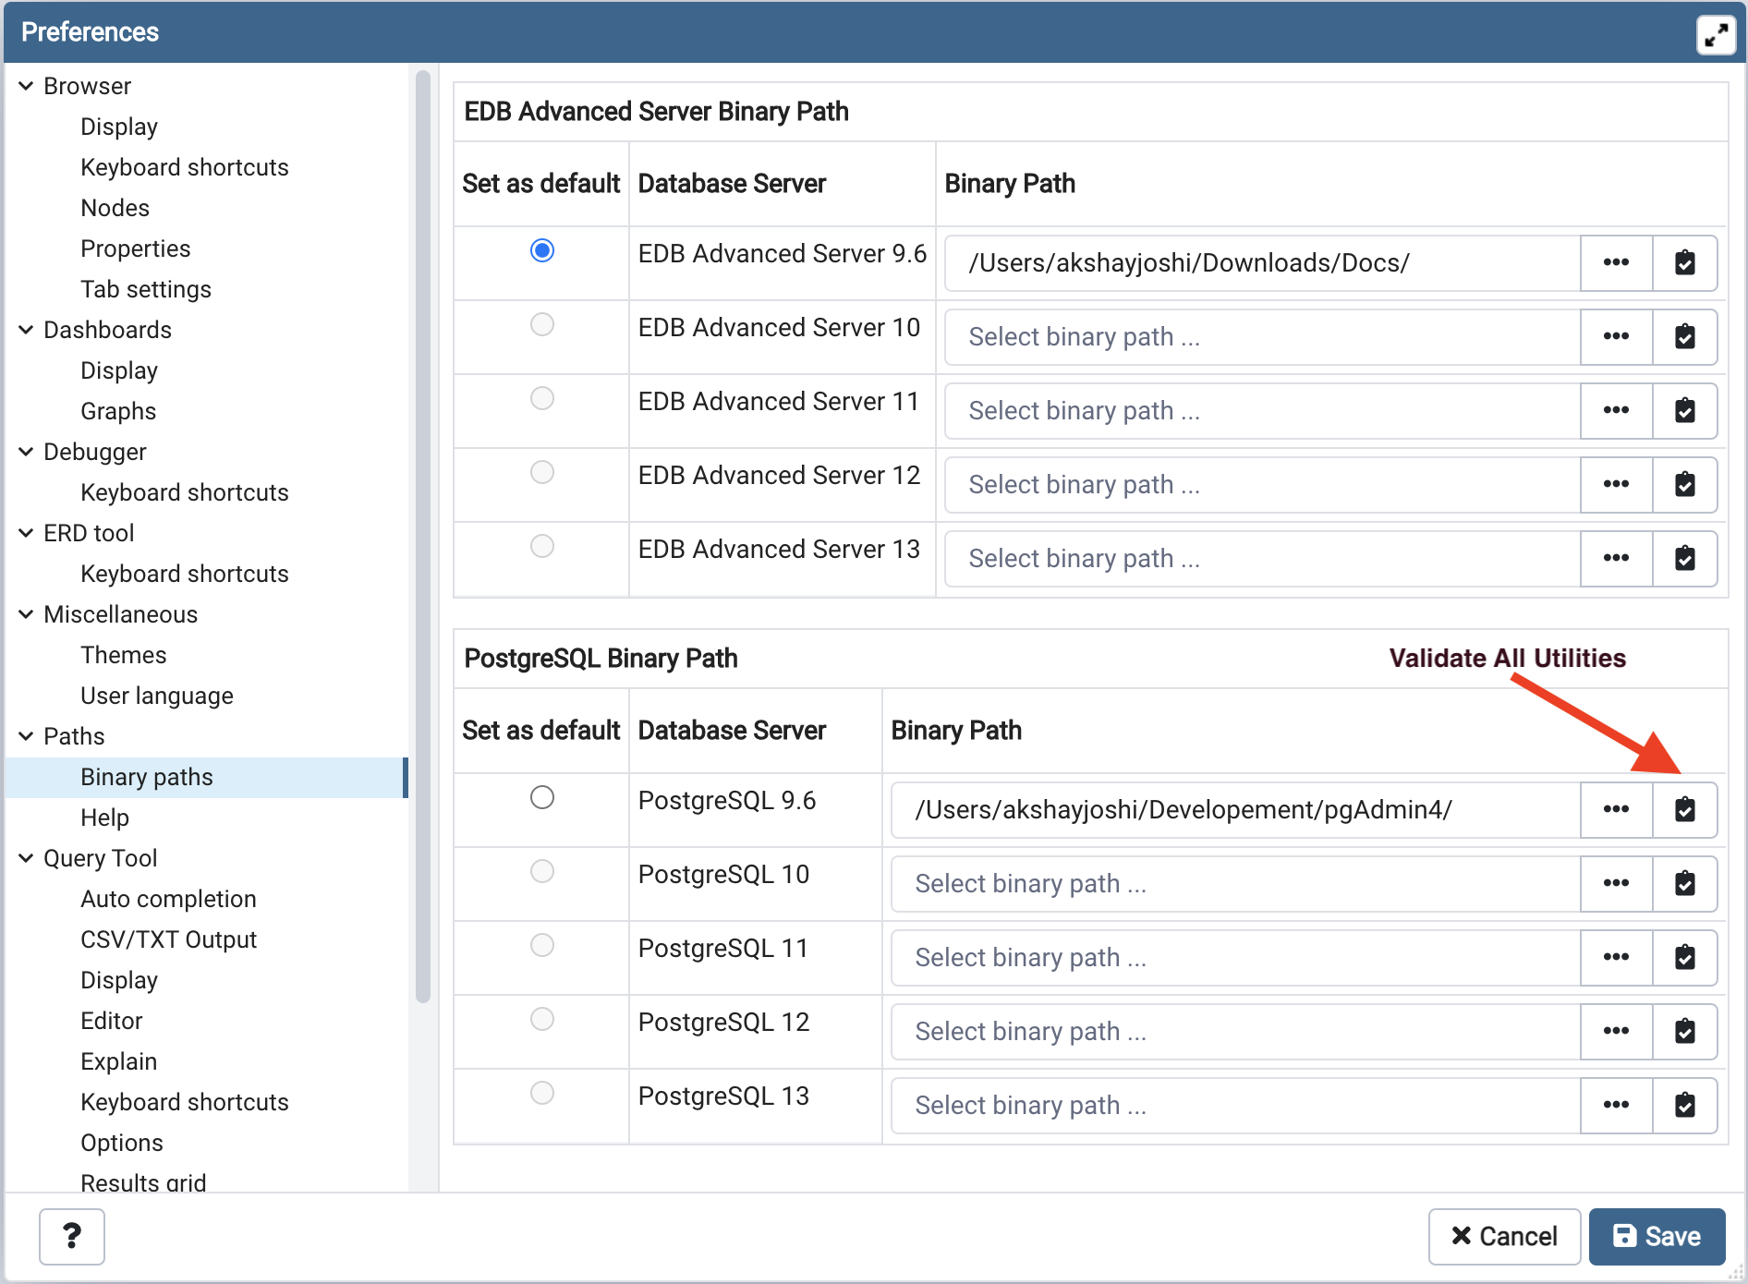Validate utilities for PostgreSQL 9.6 binary path
Screen dimensions: 1748x1284
(x=1684, y=810)
